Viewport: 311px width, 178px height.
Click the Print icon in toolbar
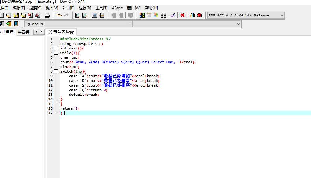coord(47,15)
